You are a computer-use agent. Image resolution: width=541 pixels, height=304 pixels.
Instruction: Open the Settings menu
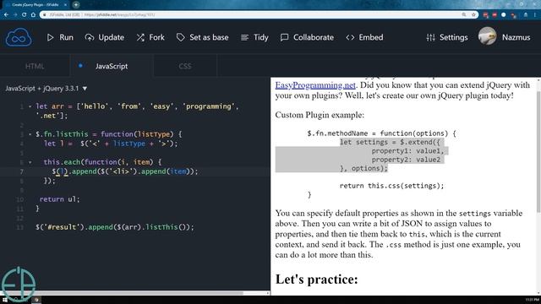(x=447, y=37)
